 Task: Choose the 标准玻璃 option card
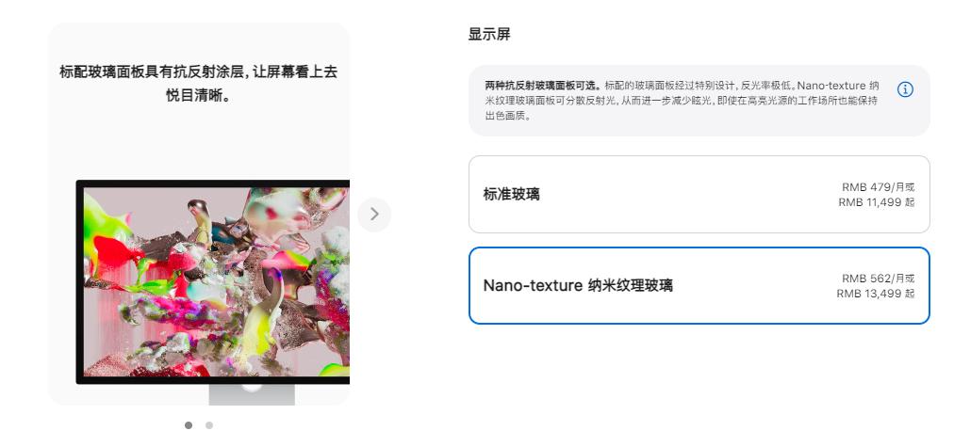[x=699, y=194]
